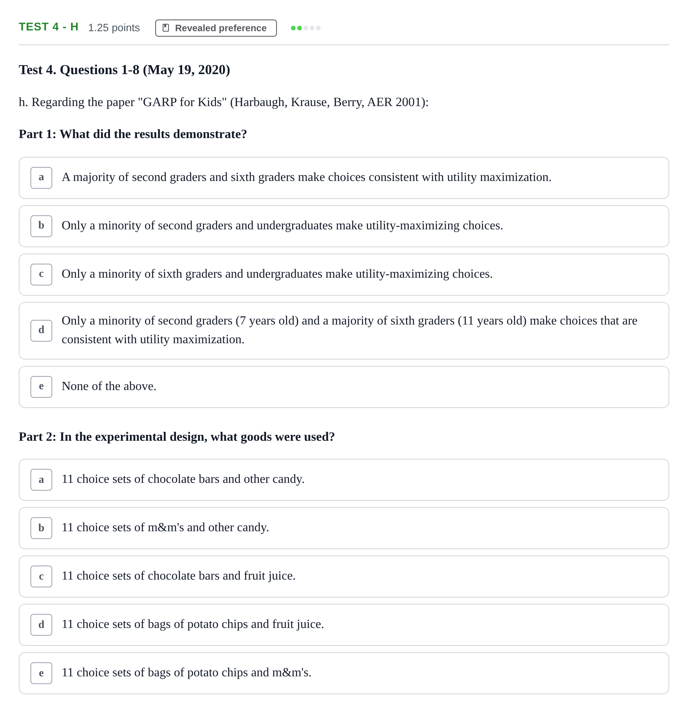
Task: Click the Test 4 Questions 1-8 title
Action: [x=124, y=70]
